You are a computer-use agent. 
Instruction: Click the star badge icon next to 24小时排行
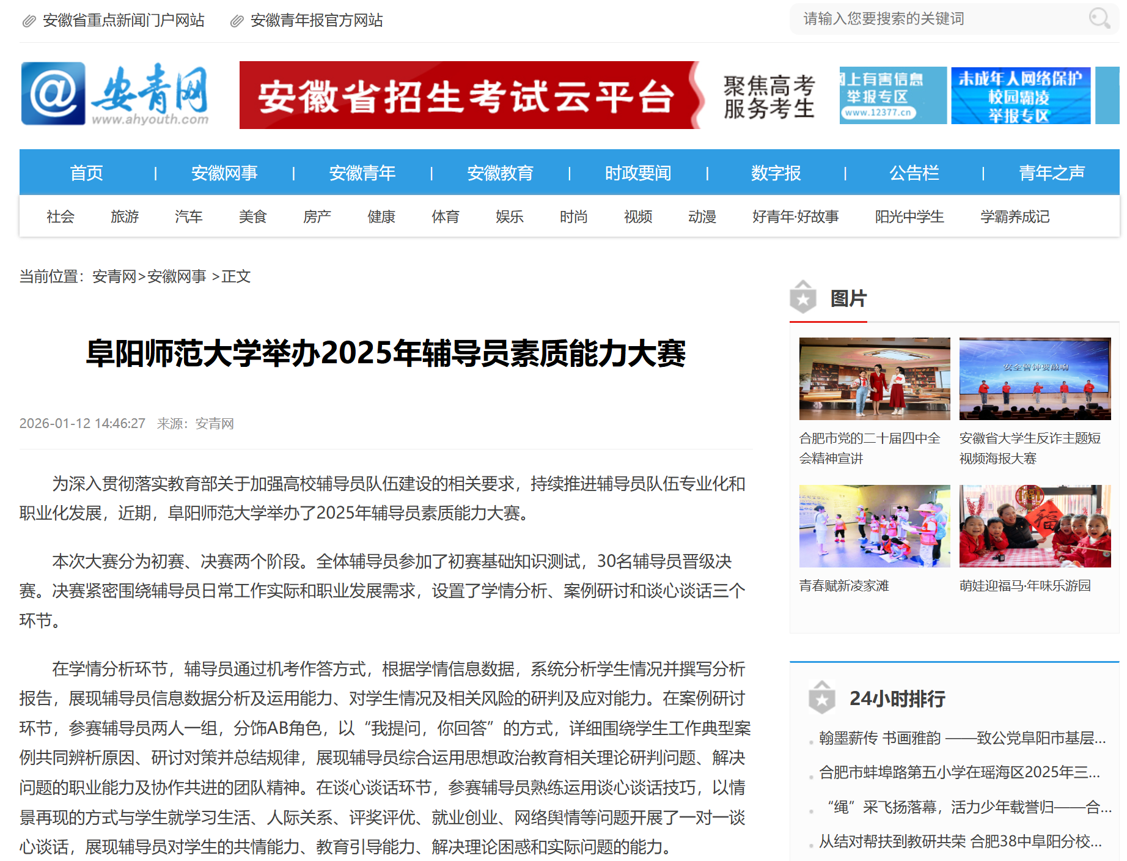point(821,698)
